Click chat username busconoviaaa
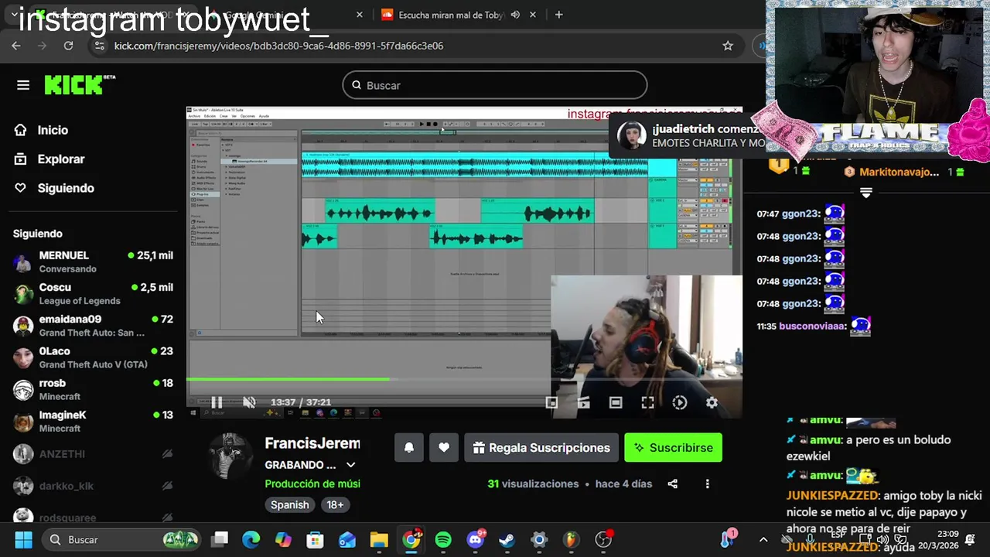Image resolution: width=990 pixels, height=557 pixels. 812,326
